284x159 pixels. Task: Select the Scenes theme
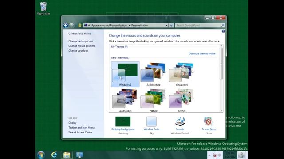[x=181, y=100]
